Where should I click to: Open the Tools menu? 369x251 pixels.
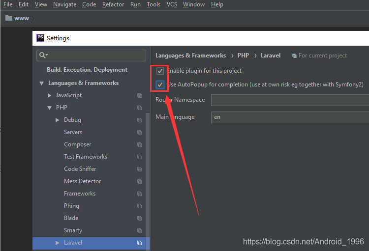[154, 4]
